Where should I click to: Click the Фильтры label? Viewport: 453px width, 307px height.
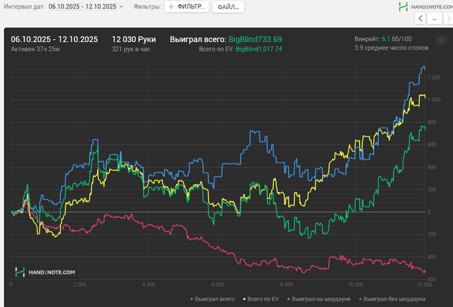coord(148,6)
